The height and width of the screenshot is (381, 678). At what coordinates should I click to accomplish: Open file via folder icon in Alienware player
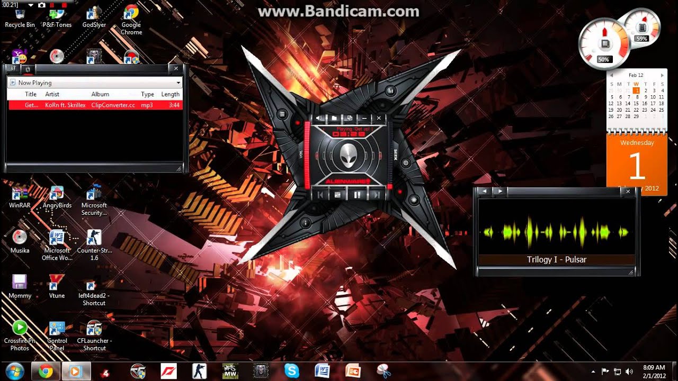[x=334, y=118]
